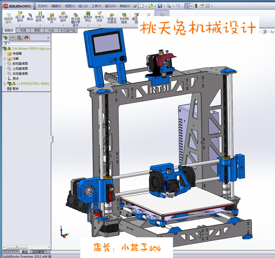Open the 视图(V) menu
The height and width of the screenshot is (258, 275).
(x=70, y=6)
